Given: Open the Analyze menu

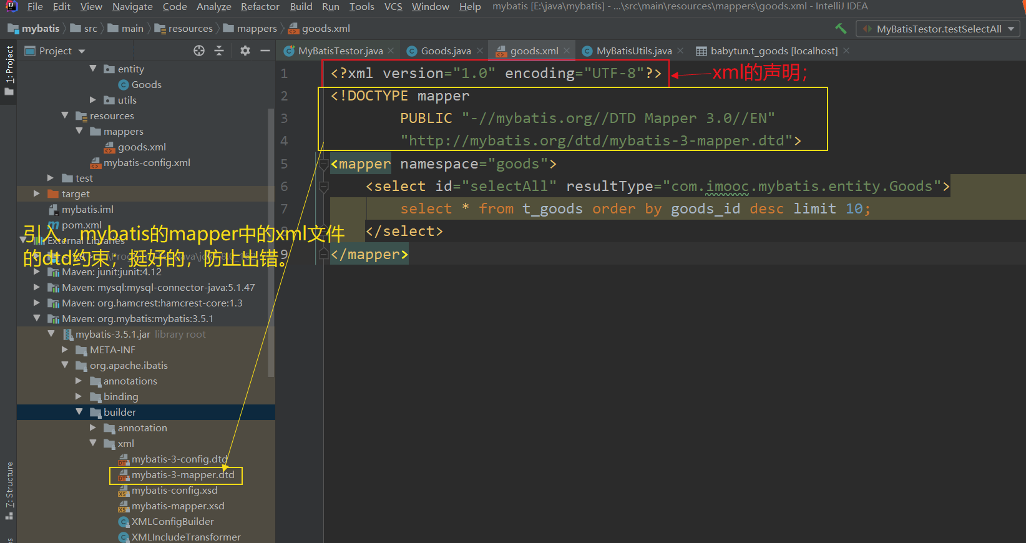Looking at the screenshot, I should pyautogui.click(x=213, y=6).
